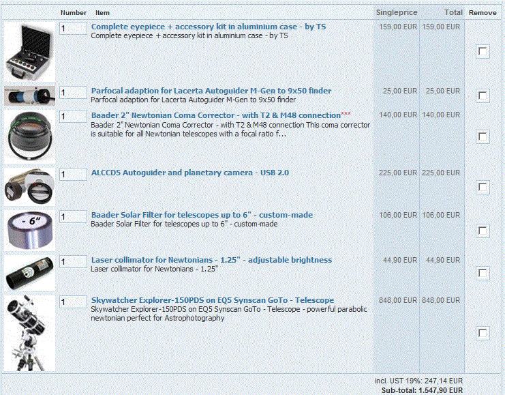Select 'newtonian perfect for Astrophotography' description text
Image resolution: width=505 pixels, height=395 pixels.
[157, 318]
